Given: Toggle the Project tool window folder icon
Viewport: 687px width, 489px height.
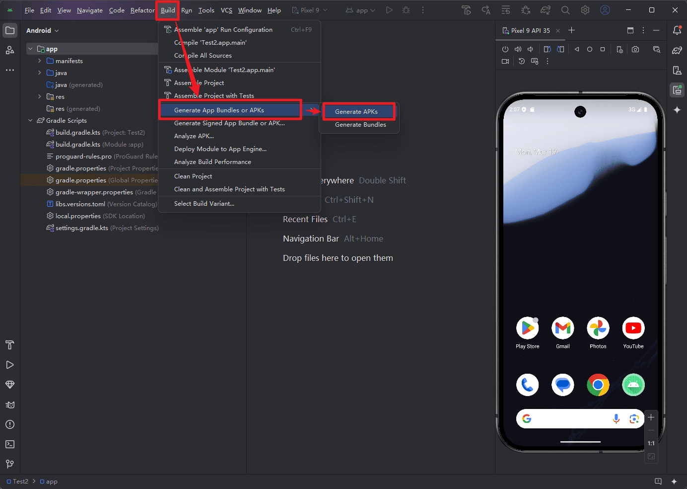Looking at the screenshot, I should pyautogui.click(x=10, y=30).
